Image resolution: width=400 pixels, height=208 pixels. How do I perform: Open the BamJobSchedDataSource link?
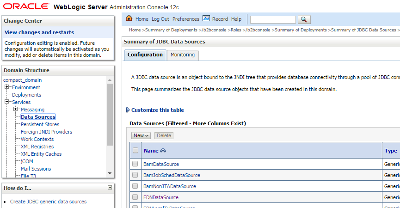172,175
